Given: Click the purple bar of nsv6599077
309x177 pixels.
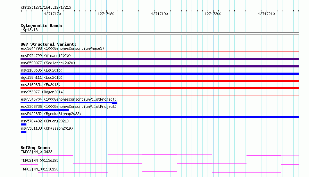Looking at the screenshot, I should click(x=160, y=66).
